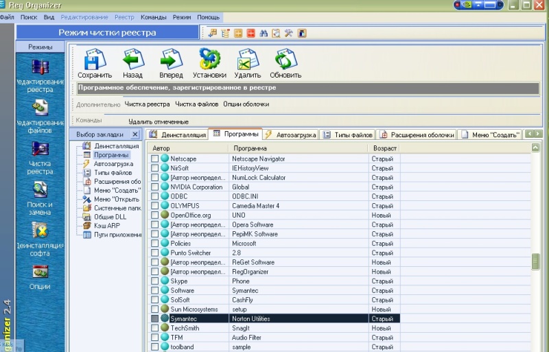Tick the Skype Phone entry checkbox
Screen dimensions: 549x352
pos(154,281)
